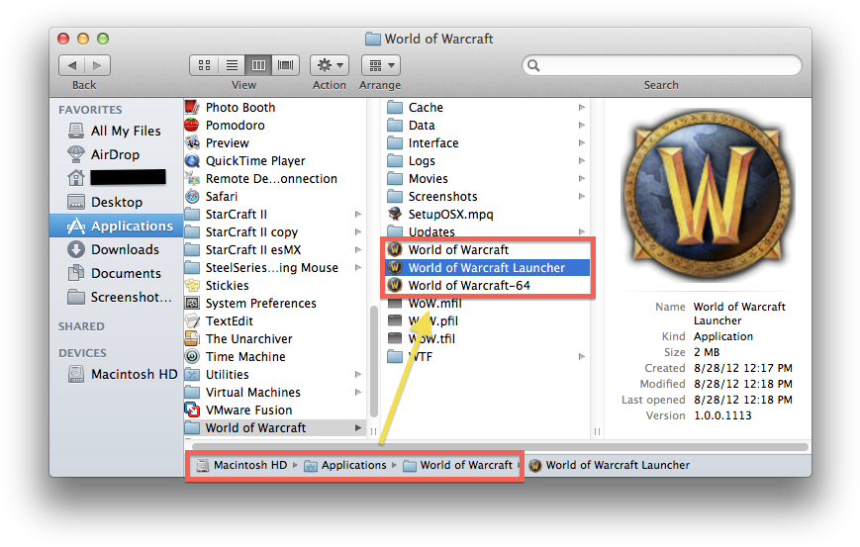The image size is (860, 547).
Task: Expand Utilities folder arrow
Action: click(x=358, y=374)
